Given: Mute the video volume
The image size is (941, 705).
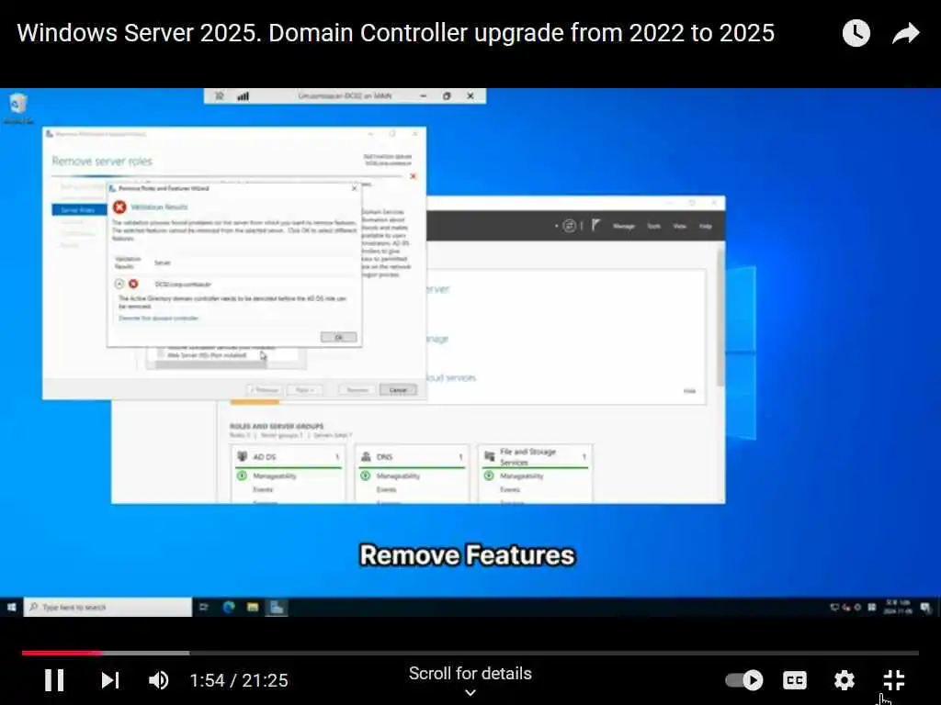Looking at the screenshot, I should (x=158, y=680).
